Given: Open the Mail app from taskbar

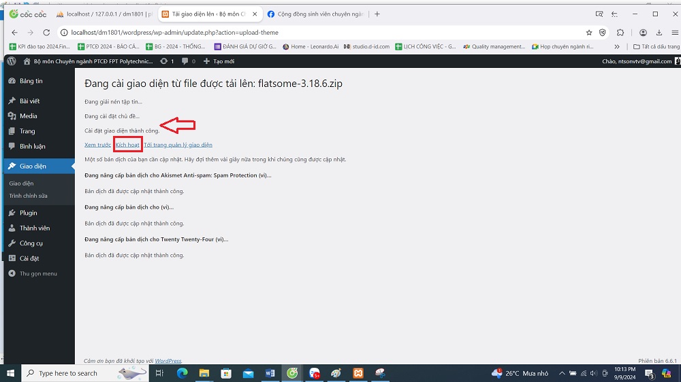Looking at the screenshot, I should pyautogui.click(x=248, y=373).
